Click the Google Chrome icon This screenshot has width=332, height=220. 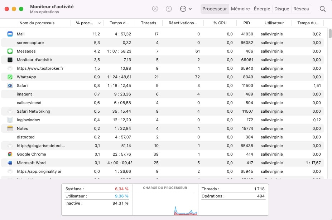(x=10, y=154)
